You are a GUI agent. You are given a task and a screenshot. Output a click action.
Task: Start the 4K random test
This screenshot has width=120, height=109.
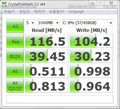tap(15, 71)
